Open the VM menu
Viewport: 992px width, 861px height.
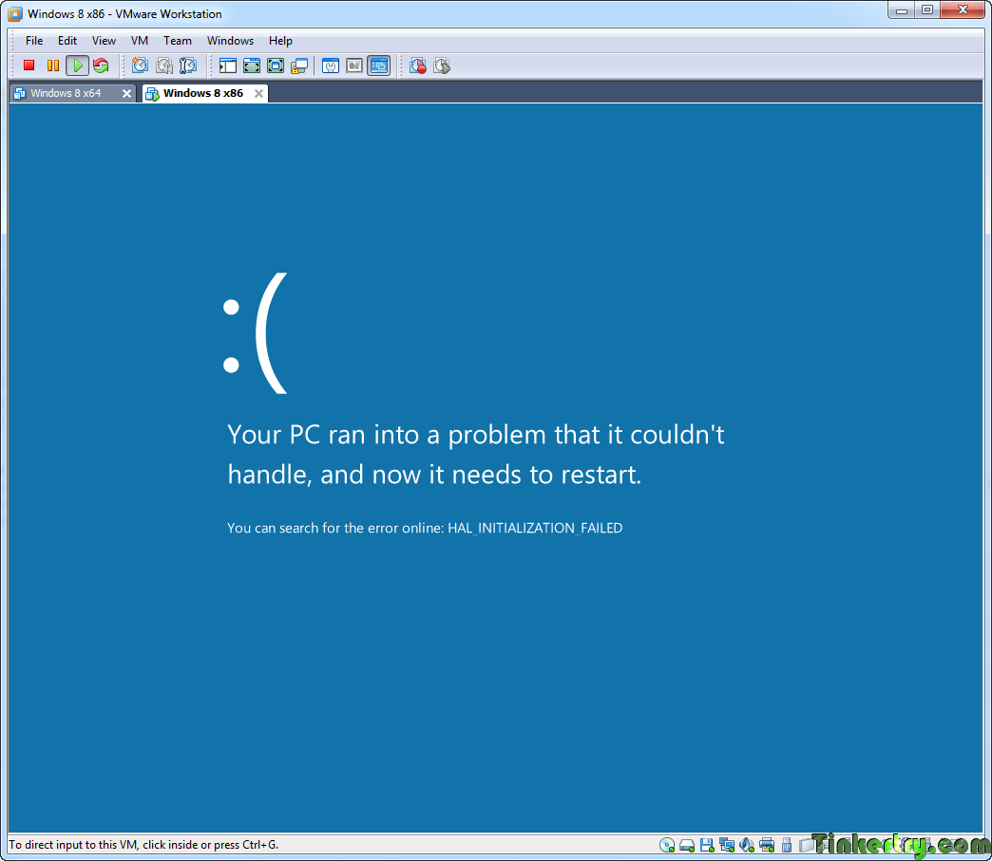click(139, 41)
